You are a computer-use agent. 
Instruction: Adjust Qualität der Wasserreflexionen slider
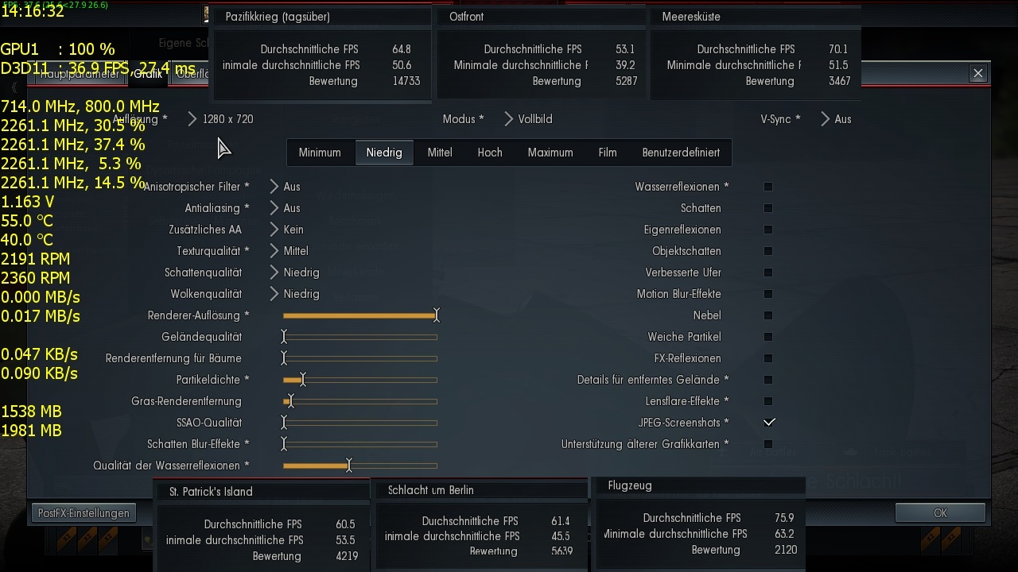(360, 466)
